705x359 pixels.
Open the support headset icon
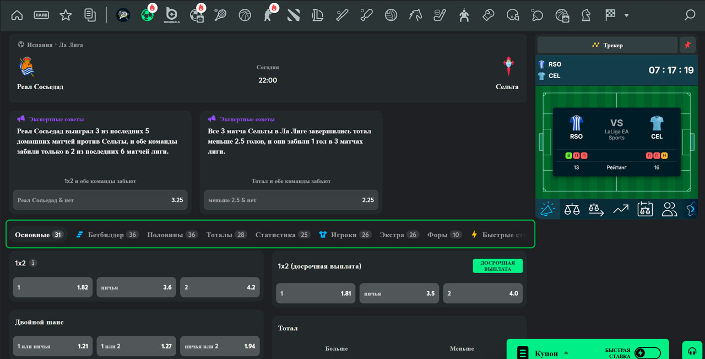[692, 351]
